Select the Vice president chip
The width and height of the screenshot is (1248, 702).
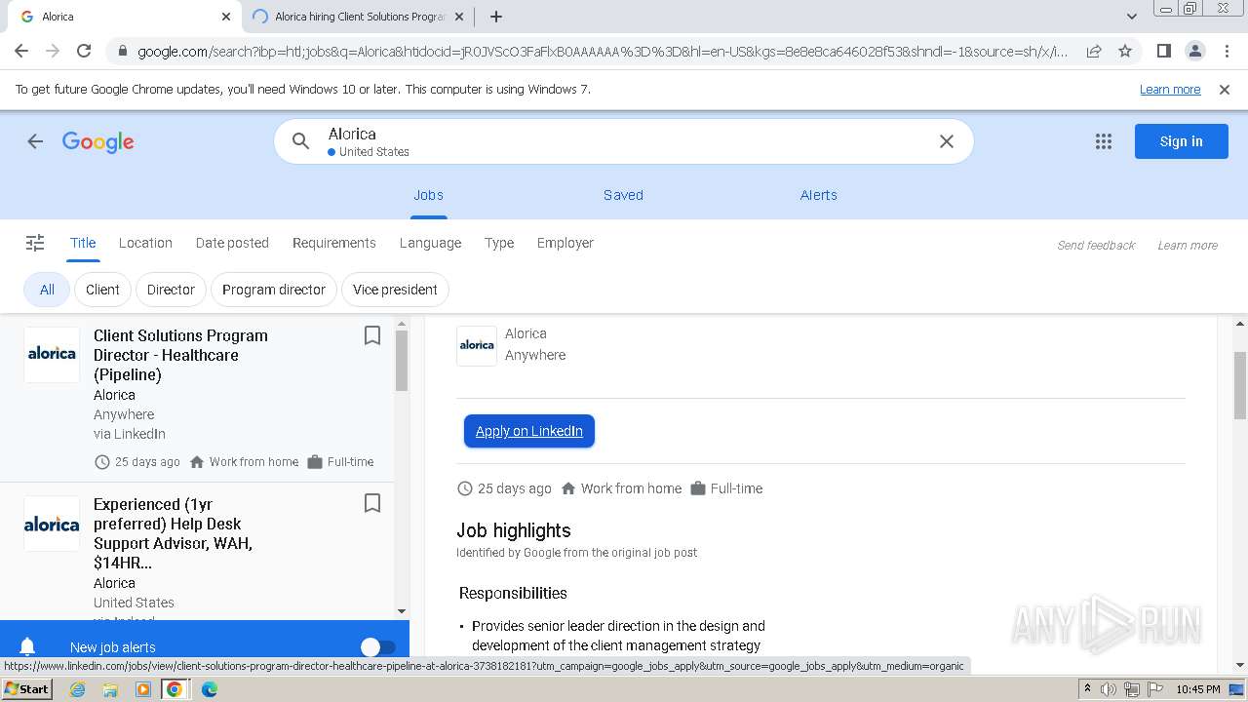click(x=395, y=290)
